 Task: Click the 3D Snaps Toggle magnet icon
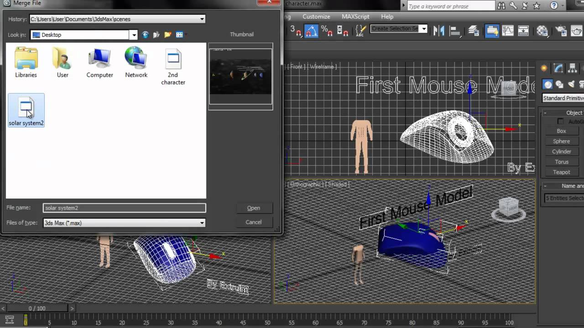[295, 31]
